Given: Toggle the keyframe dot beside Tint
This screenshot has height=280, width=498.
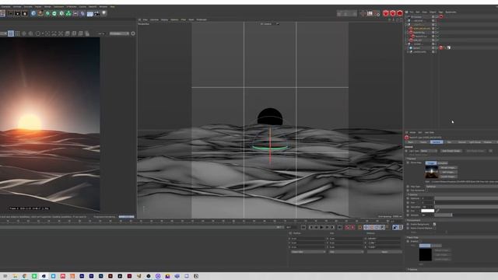Looking at the screenshot, I should tap(408, 211).
